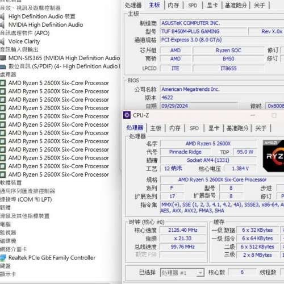Open SPD tab in the front CPU-Z window
Viewport: 284px width, 284px height.
(194, 128)
